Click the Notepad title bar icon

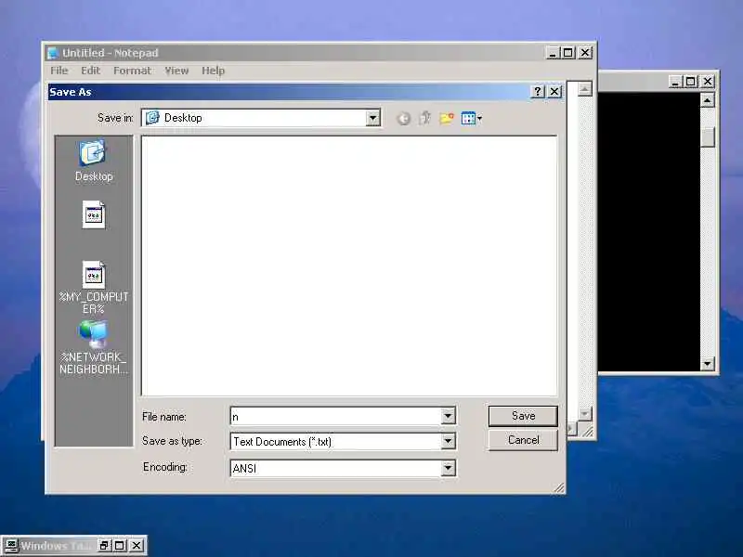pyautogui.click(x=53, y=53)
